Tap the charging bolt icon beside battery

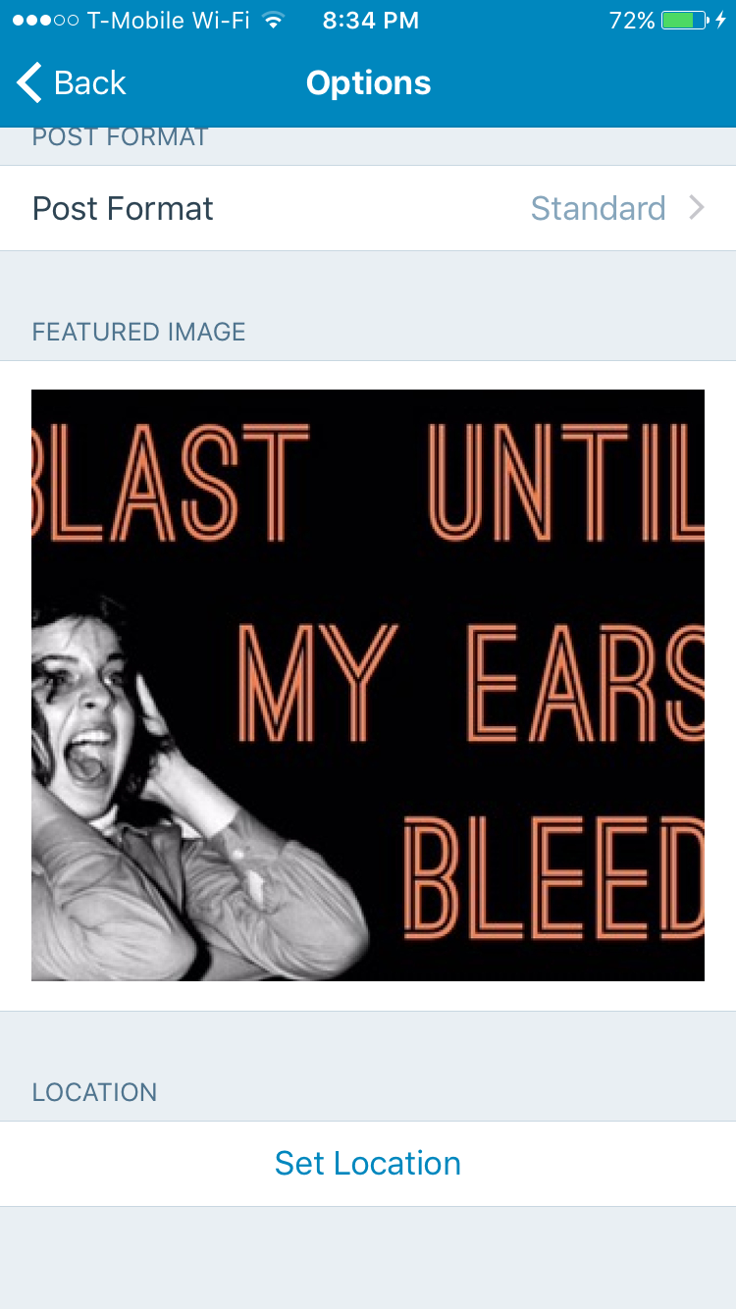[721, 21]
